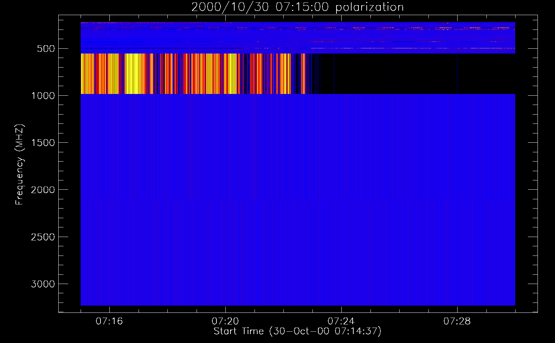Image resolution: width=555 pixels, height=343 pixels.
Task: Click the "Frequency (MHZ)" axis label
Action: pos(20,164)
